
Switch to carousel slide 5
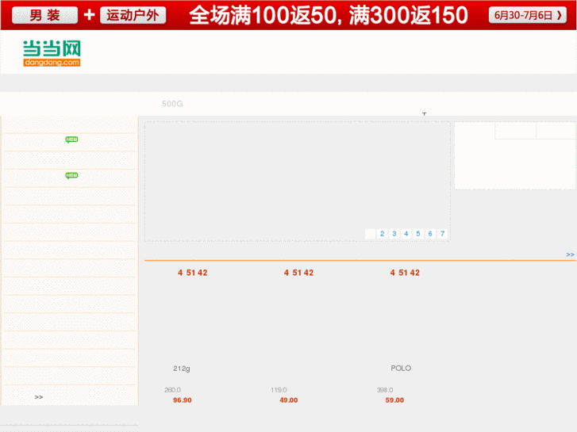[418, 234]
